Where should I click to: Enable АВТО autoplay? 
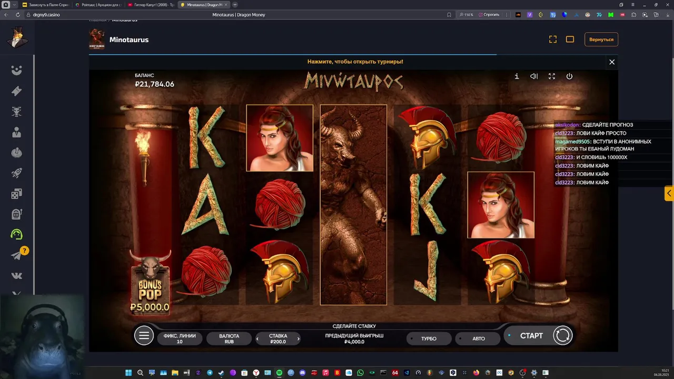pyautogui.click(x=478, y=338)
